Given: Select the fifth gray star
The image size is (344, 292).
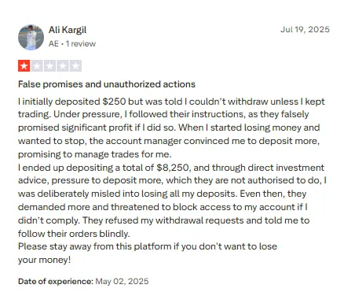Looking at the screenshot, I should (x=75, y=66).
